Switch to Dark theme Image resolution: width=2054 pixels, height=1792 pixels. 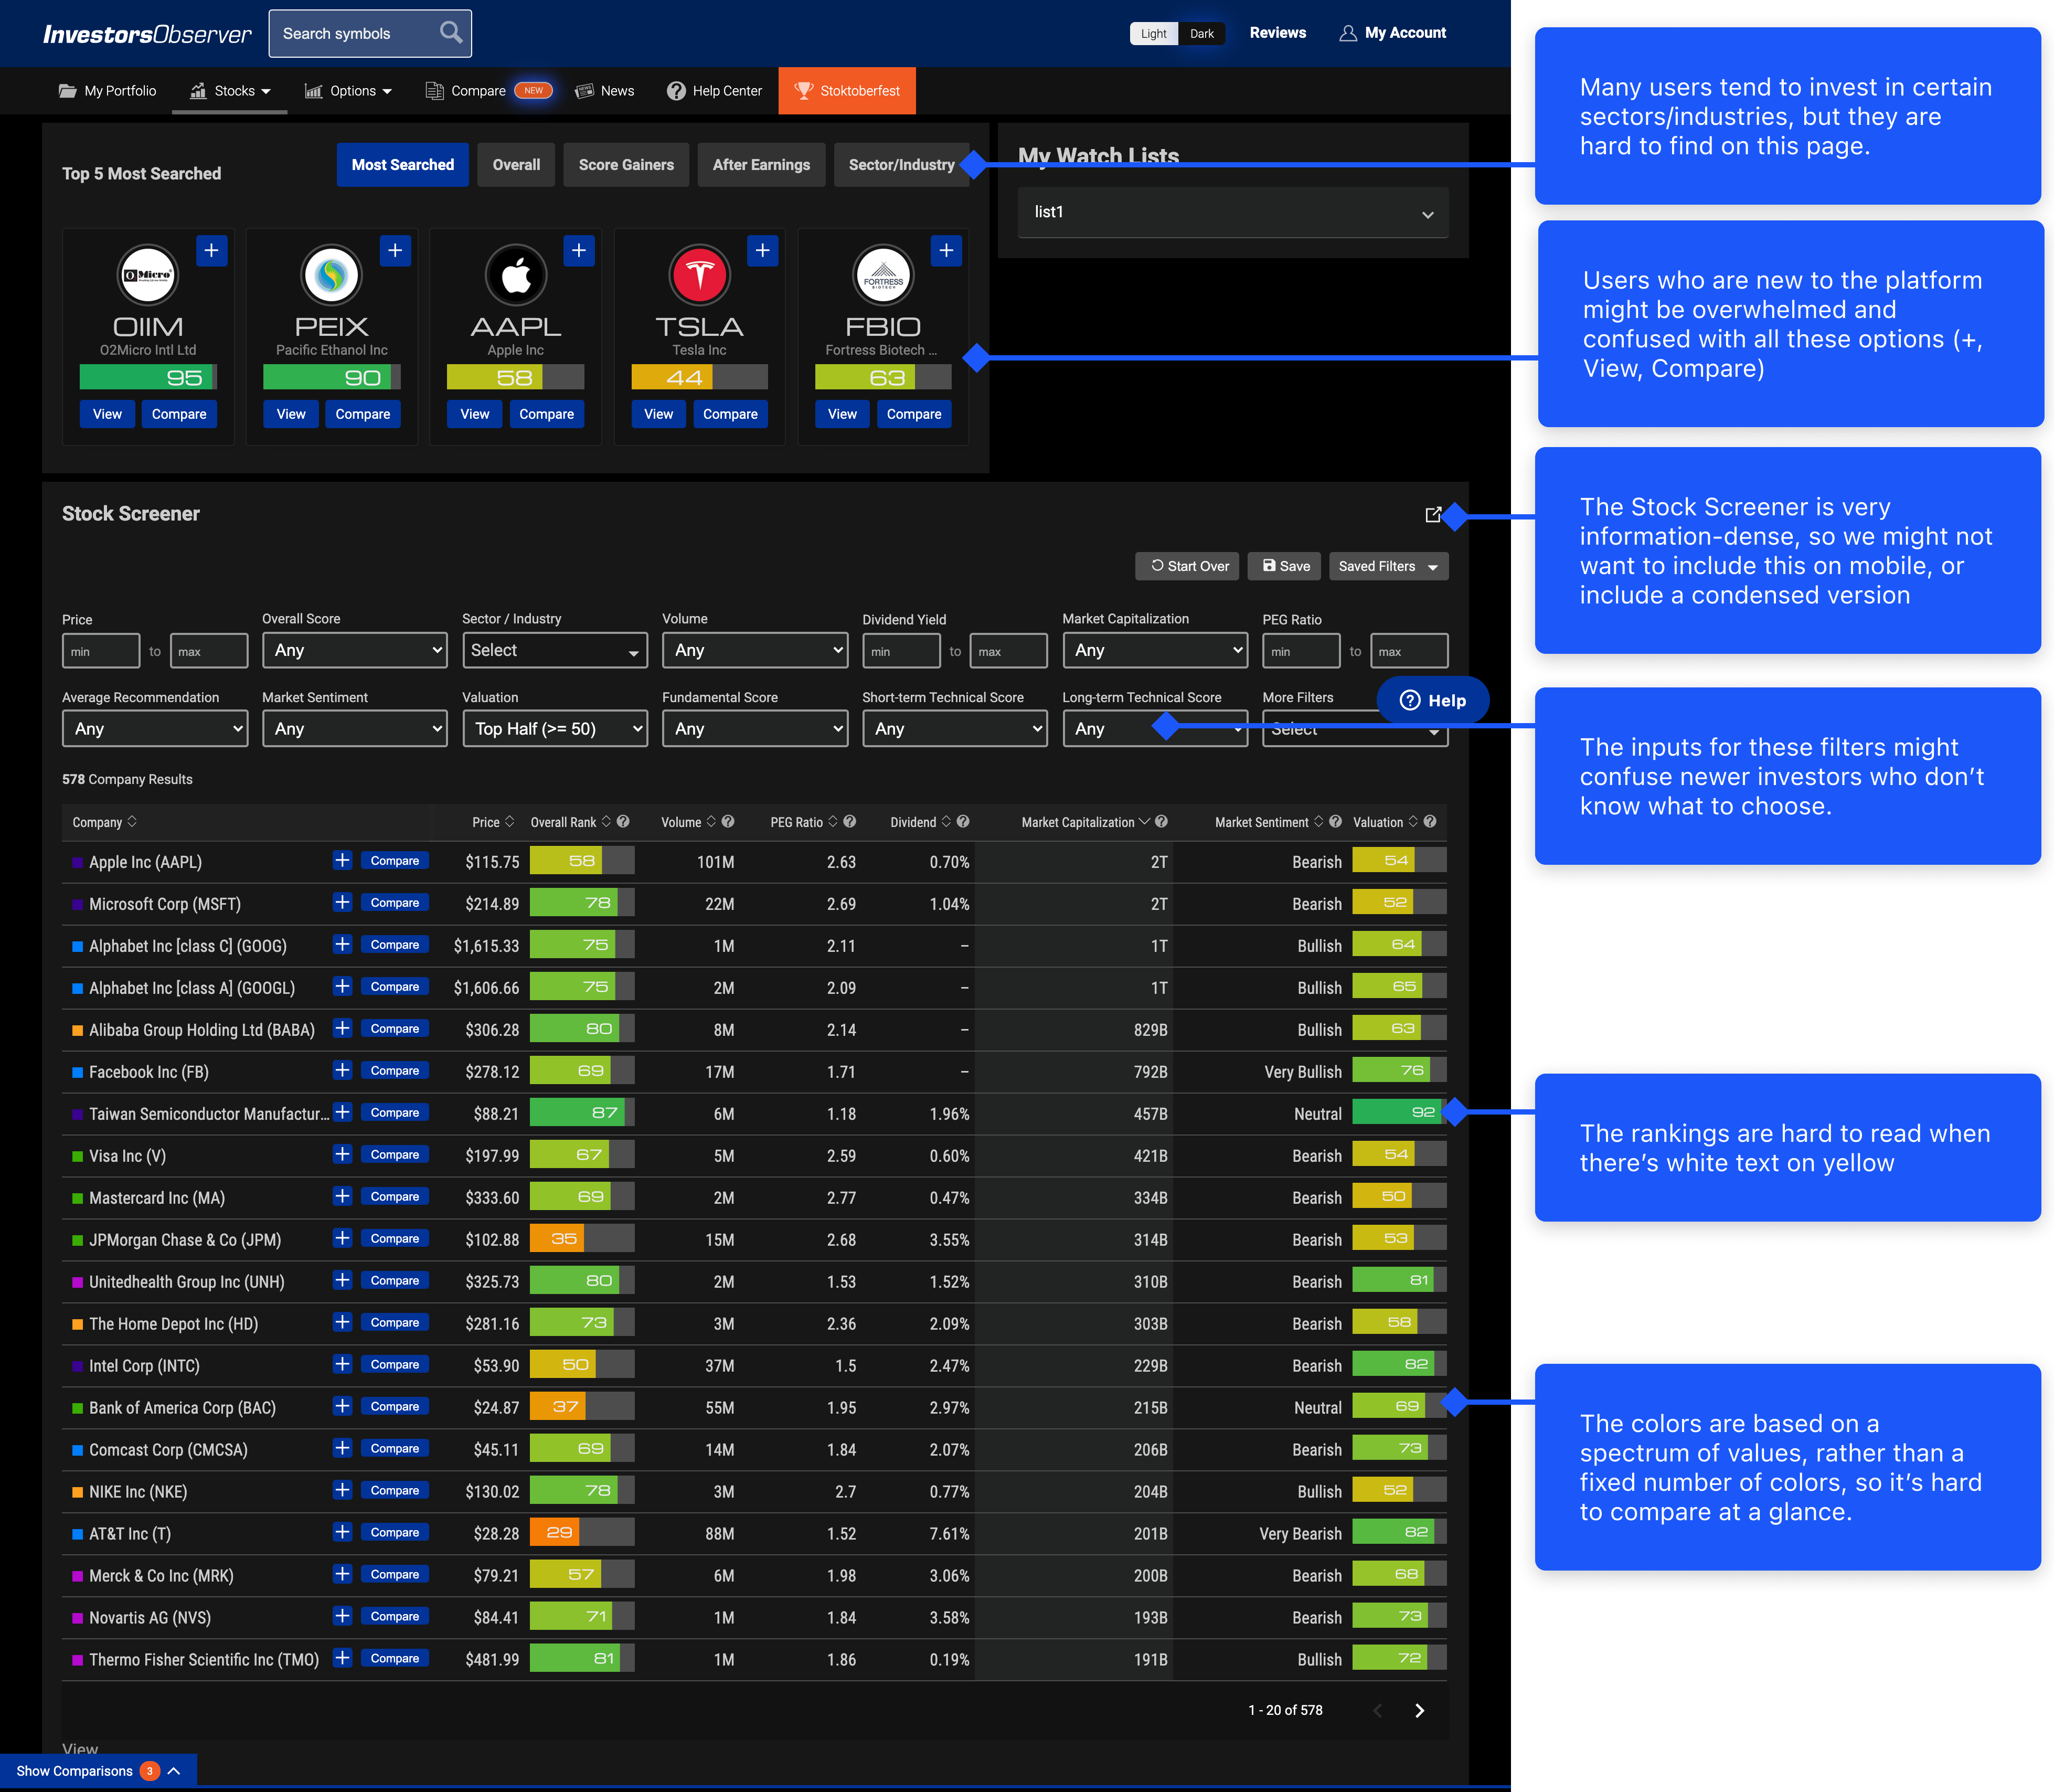click(x=1201, y=33)
